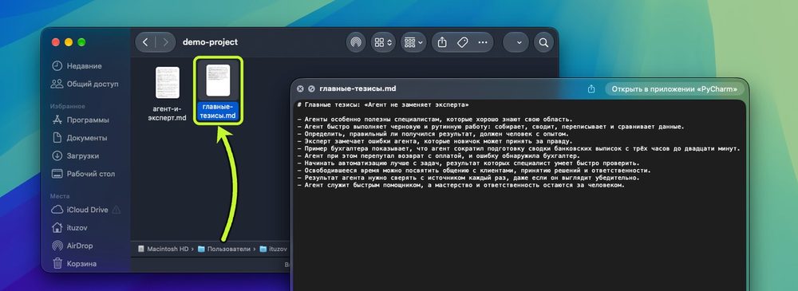Click the line starting Агент при этом перепутал
The image size is (798, 291).
(438, 155)
